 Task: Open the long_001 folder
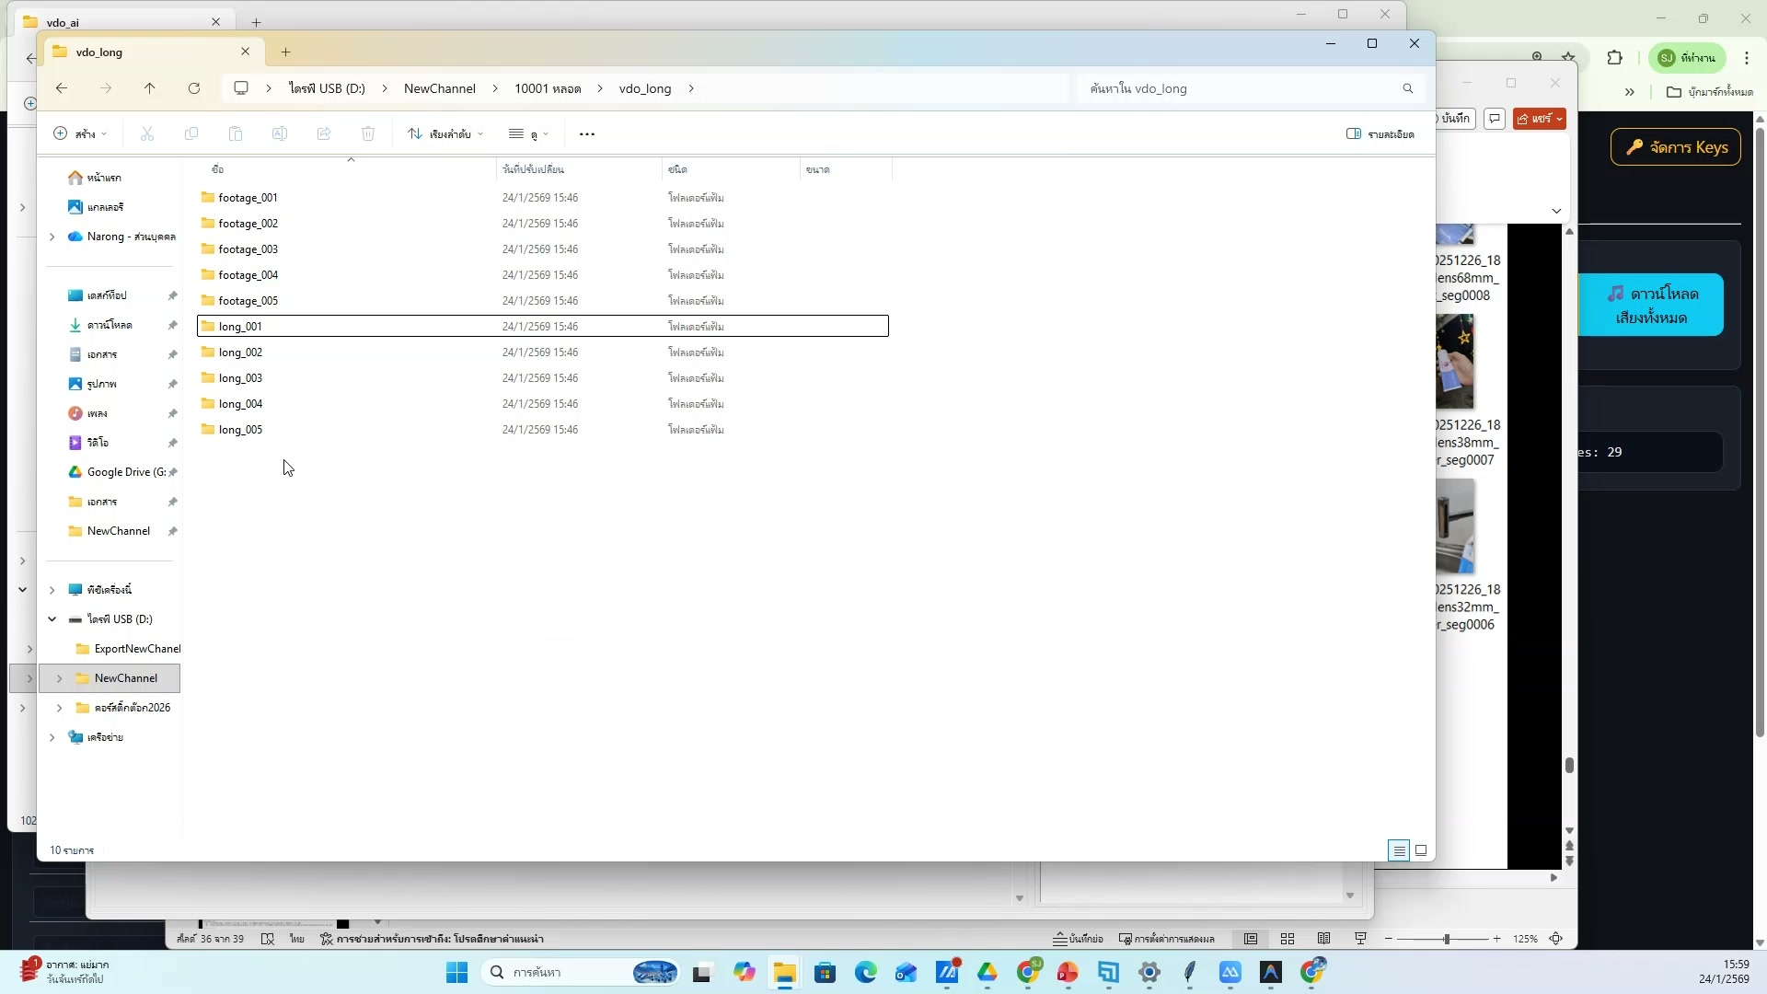tap(241, 326)
